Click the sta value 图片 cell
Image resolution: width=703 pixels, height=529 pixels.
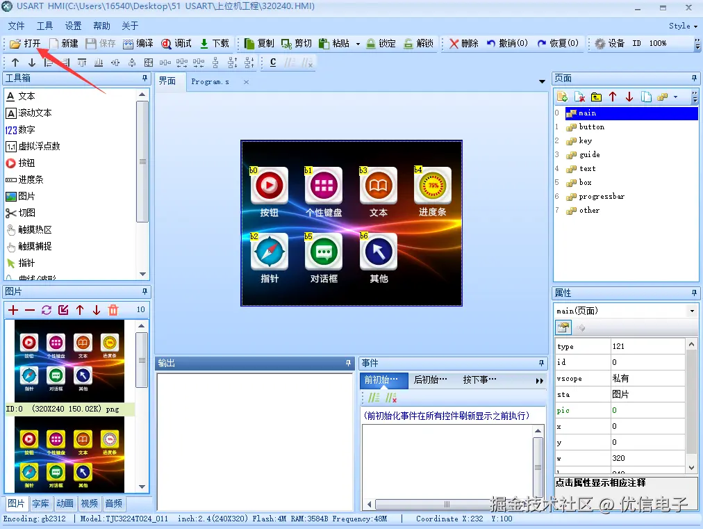click(x=647, y=394)
